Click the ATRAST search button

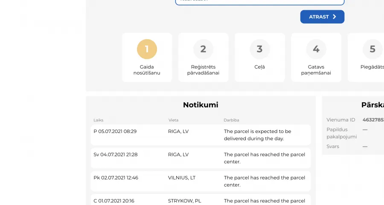[x=322, y=17]
